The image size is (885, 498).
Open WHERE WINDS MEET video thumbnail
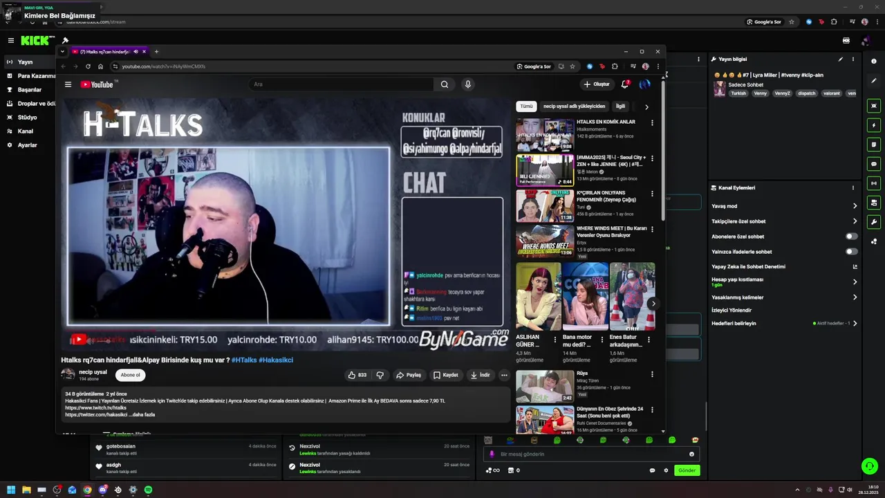(x=545, y=241)
